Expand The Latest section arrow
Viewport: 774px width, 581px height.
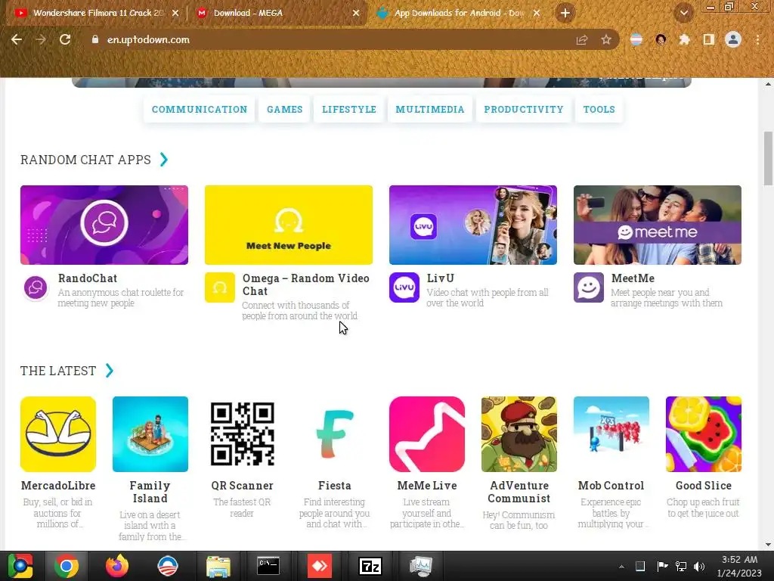pos(110,371)
